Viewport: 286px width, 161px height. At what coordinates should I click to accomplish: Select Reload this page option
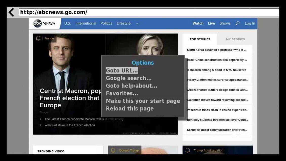(130, 109)
